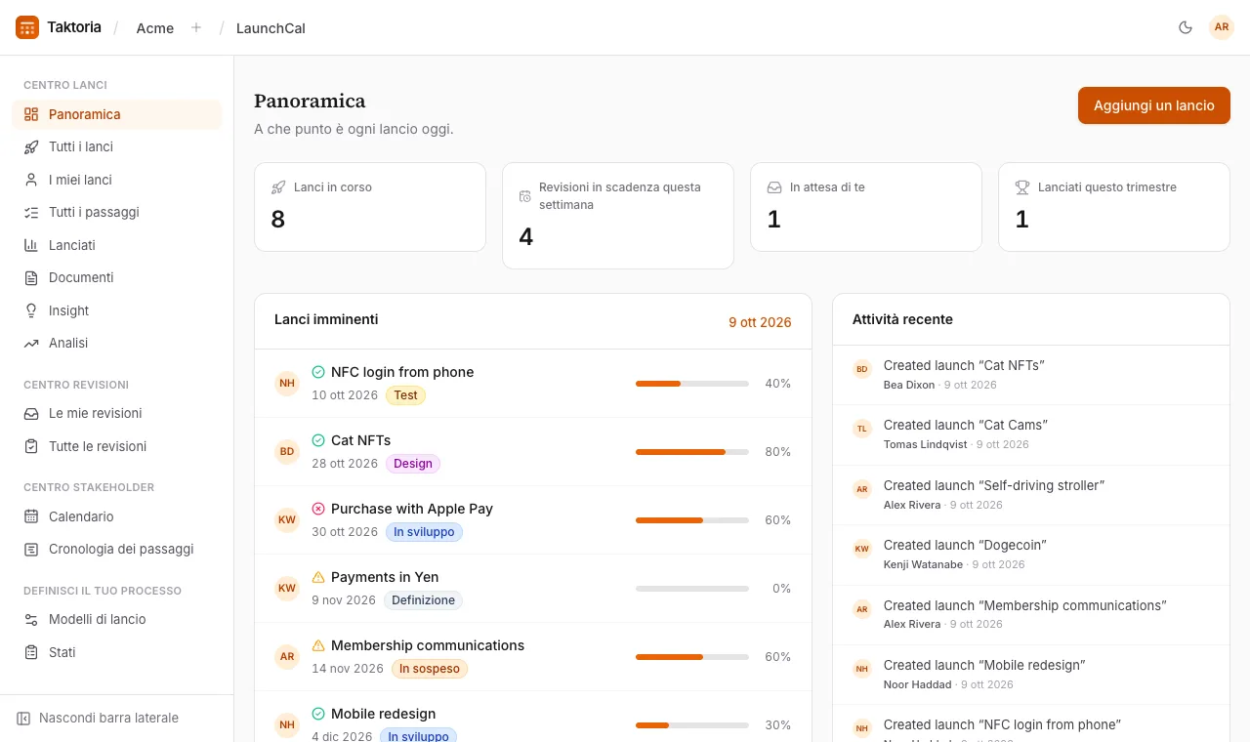Open the Lanci in corso stat card

click(x=370, y=207)
